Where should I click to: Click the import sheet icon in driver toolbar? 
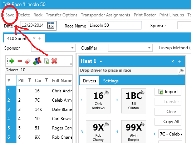coord(46,61)
